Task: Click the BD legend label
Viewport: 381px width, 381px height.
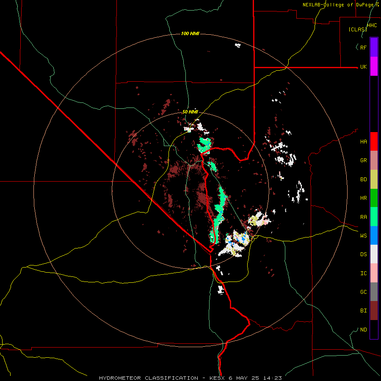Action: tap(363, 179)
